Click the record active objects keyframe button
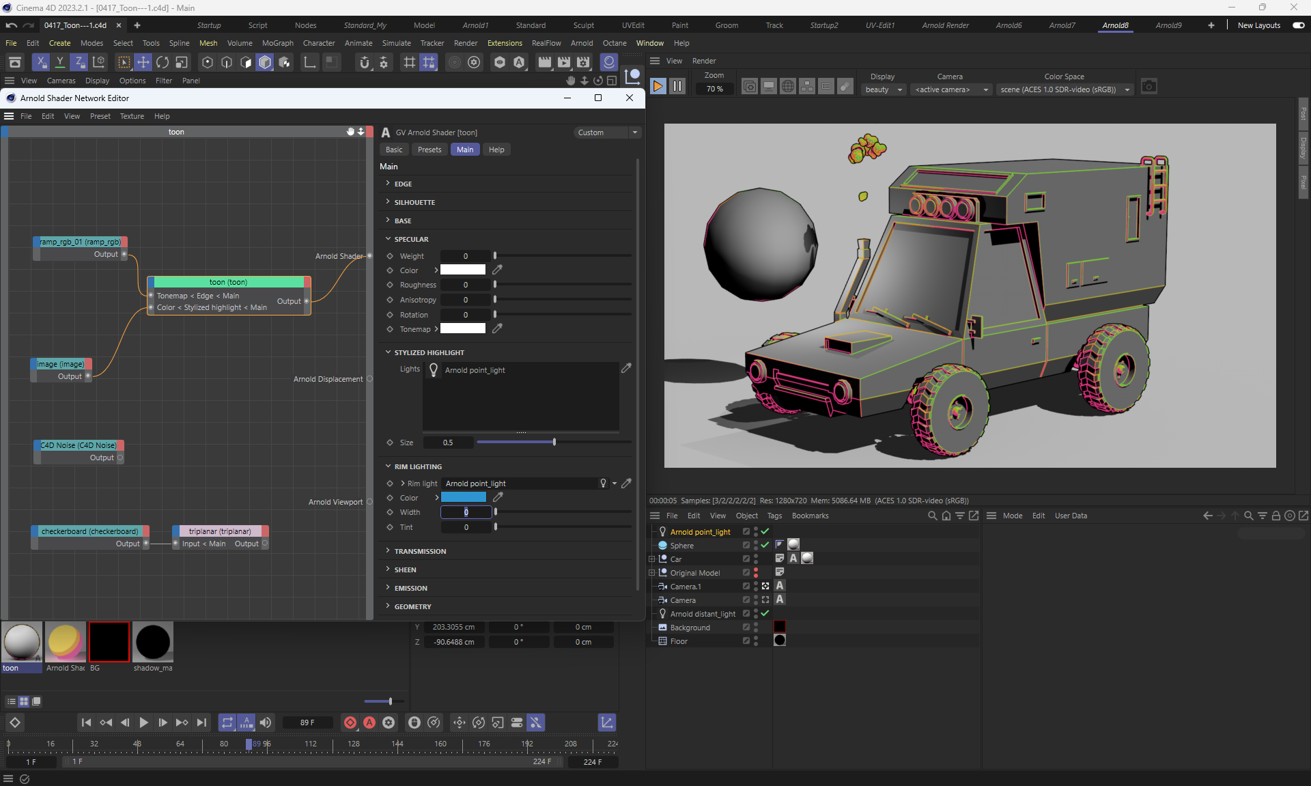Viewport: 1311px width, 786px height. tap(350, 722)
